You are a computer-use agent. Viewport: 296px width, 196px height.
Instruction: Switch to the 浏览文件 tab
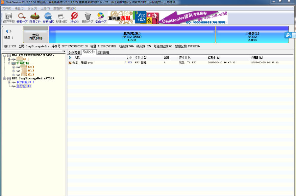89,52
